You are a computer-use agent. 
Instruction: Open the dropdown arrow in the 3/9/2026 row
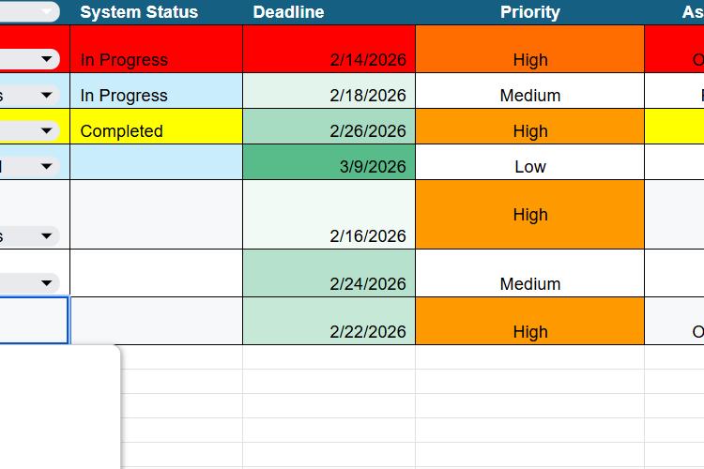click(46, 167)
